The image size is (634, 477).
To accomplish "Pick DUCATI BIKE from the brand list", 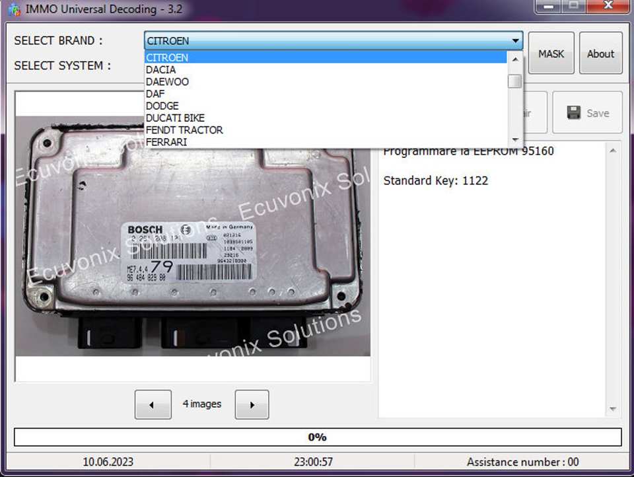I will click(326, 118).
